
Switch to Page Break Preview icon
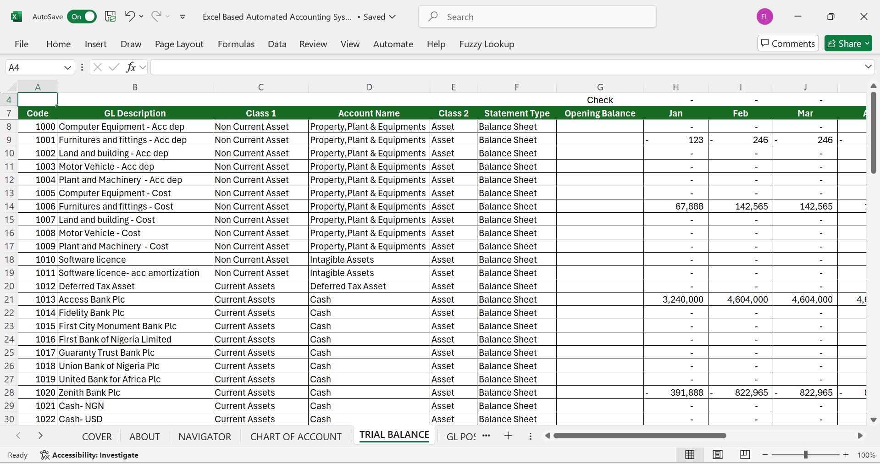point(745,454)
